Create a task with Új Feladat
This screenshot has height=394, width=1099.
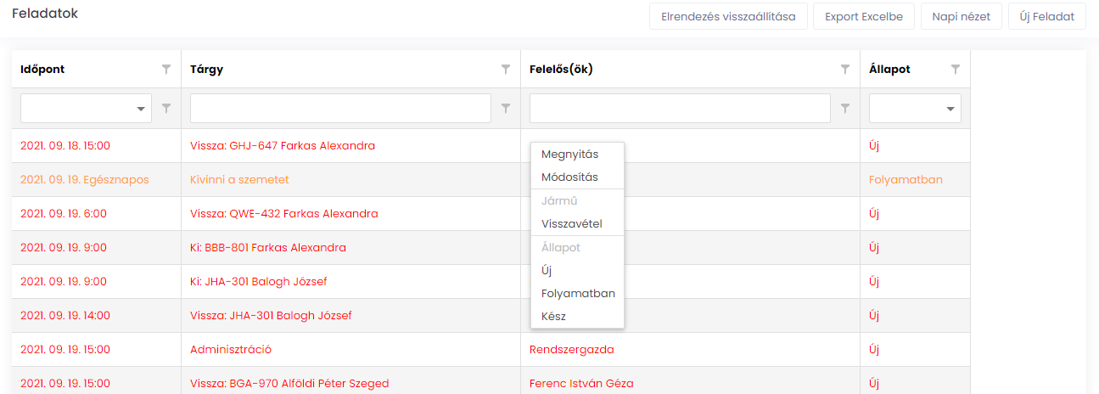click(1047, 16)
